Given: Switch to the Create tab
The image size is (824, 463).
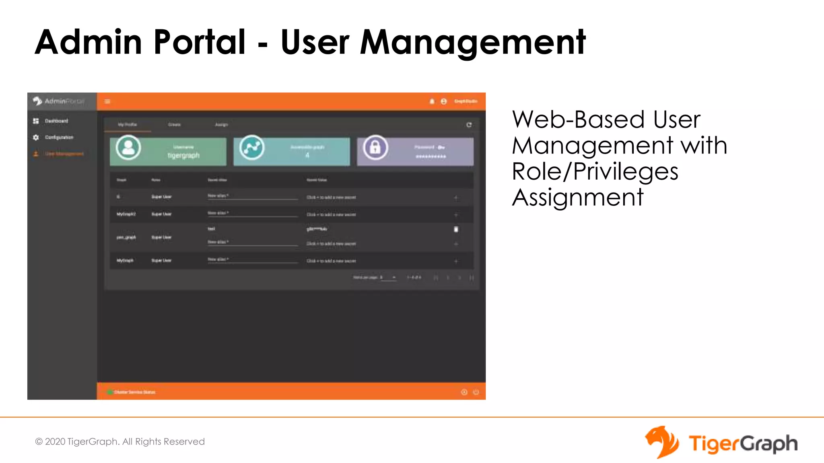Looking at the screenshot, I should click(174, 125).
